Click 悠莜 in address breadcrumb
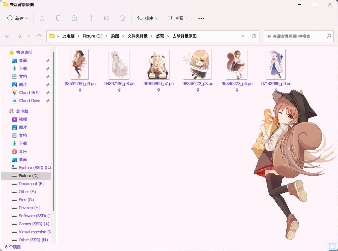The image size is (338, 251). coord(160,36)
